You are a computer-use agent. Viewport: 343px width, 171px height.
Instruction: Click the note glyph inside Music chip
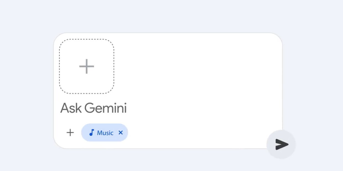(92, 133)
